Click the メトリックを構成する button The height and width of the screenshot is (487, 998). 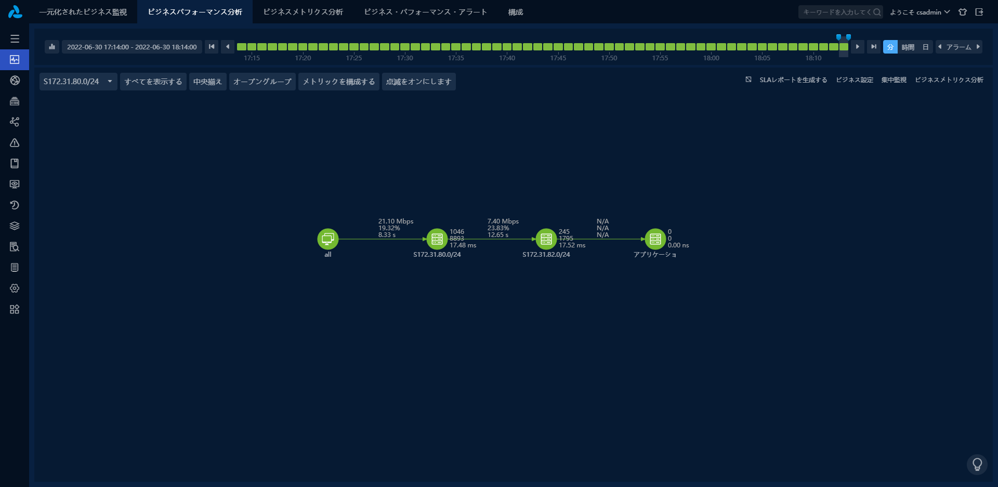(x=338, y=82)
